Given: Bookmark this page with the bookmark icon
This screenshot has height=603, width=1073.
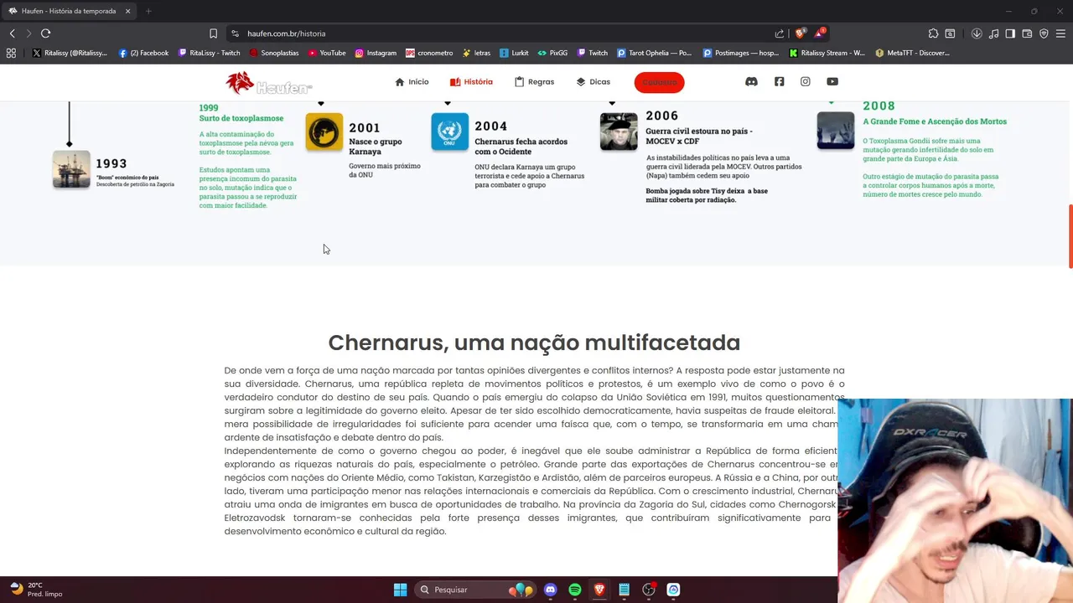Looking at the screenshot, I should 213,33.
